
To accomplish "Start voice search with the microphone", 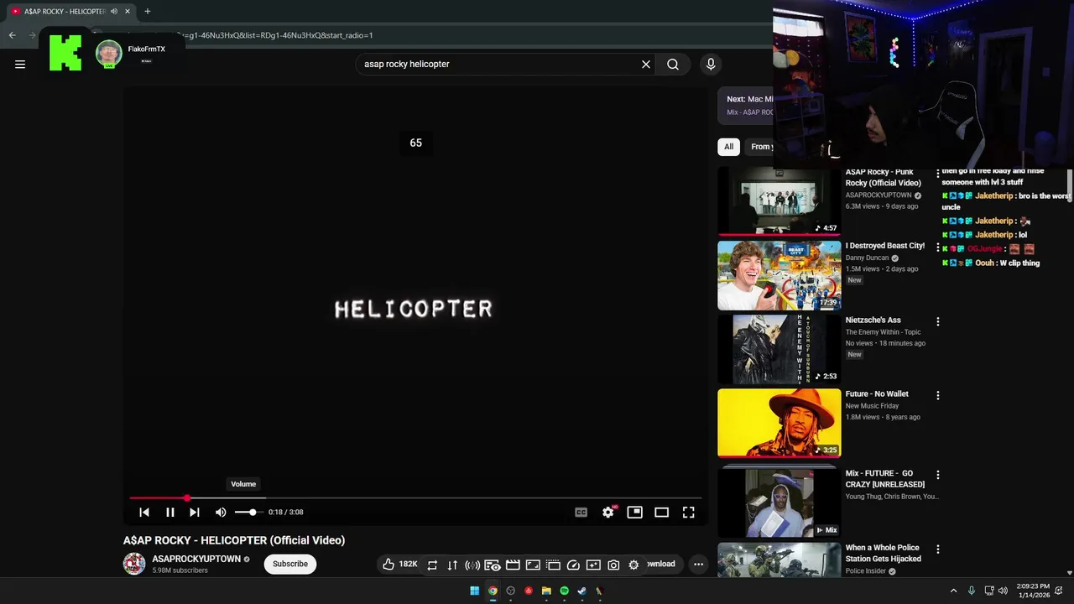I will click(x=711, y=64).
